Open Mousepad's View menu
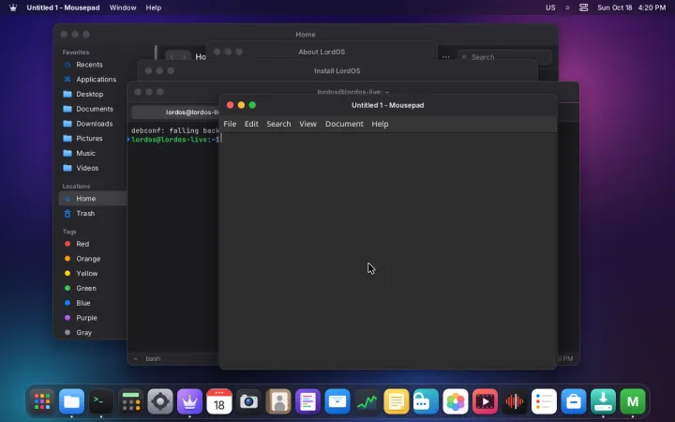 [307, 124]
